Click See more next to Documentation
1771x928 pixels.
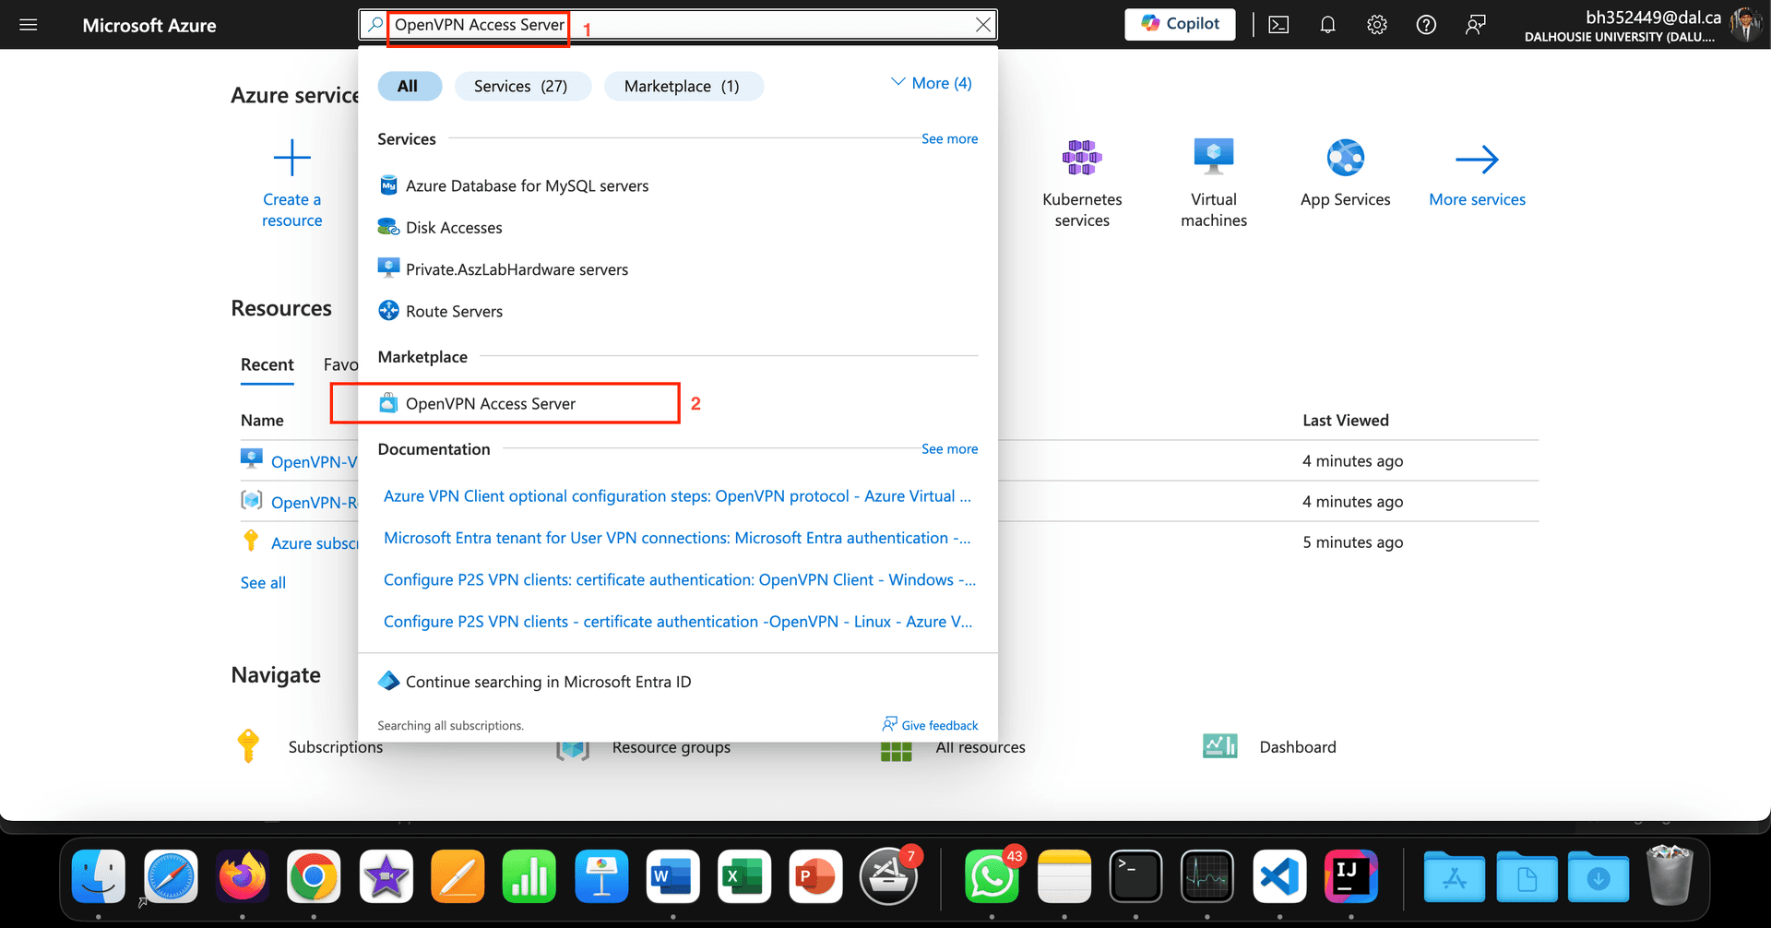pos(949,449)
